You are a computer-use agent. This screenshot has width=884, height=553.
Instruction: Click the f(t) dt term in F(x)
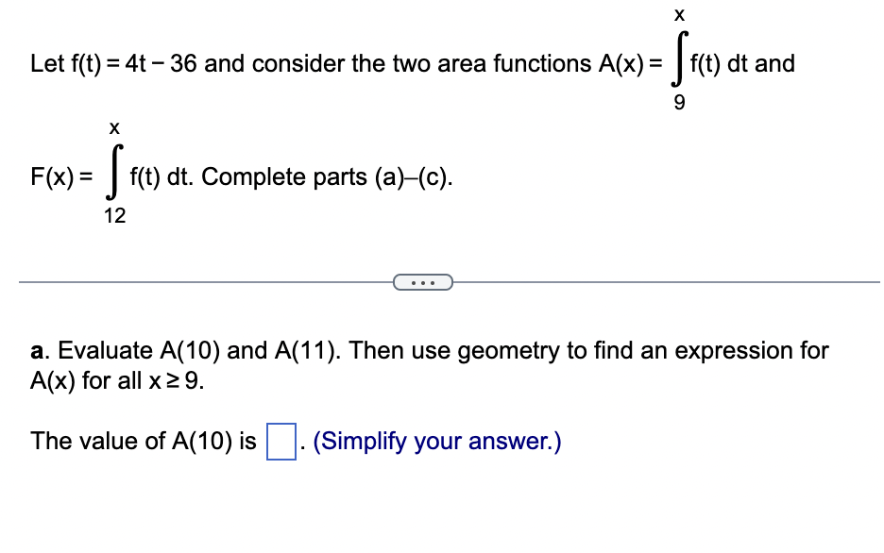[159, 176]
